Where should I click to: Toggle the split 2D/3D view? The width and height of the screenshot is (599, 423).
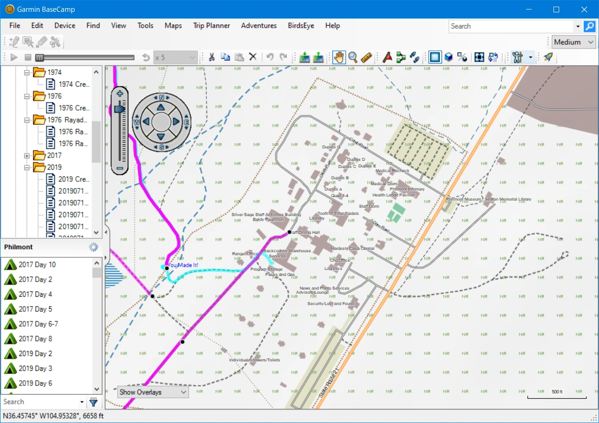462,57
